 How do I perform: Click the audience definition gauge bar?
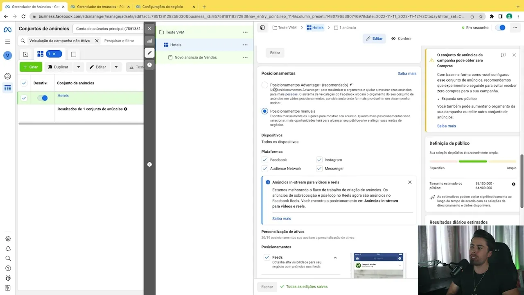473,161
